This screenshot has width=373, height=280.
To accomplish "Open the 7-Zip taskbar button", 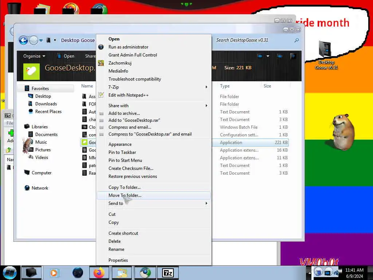I will (x=168, y=273).
